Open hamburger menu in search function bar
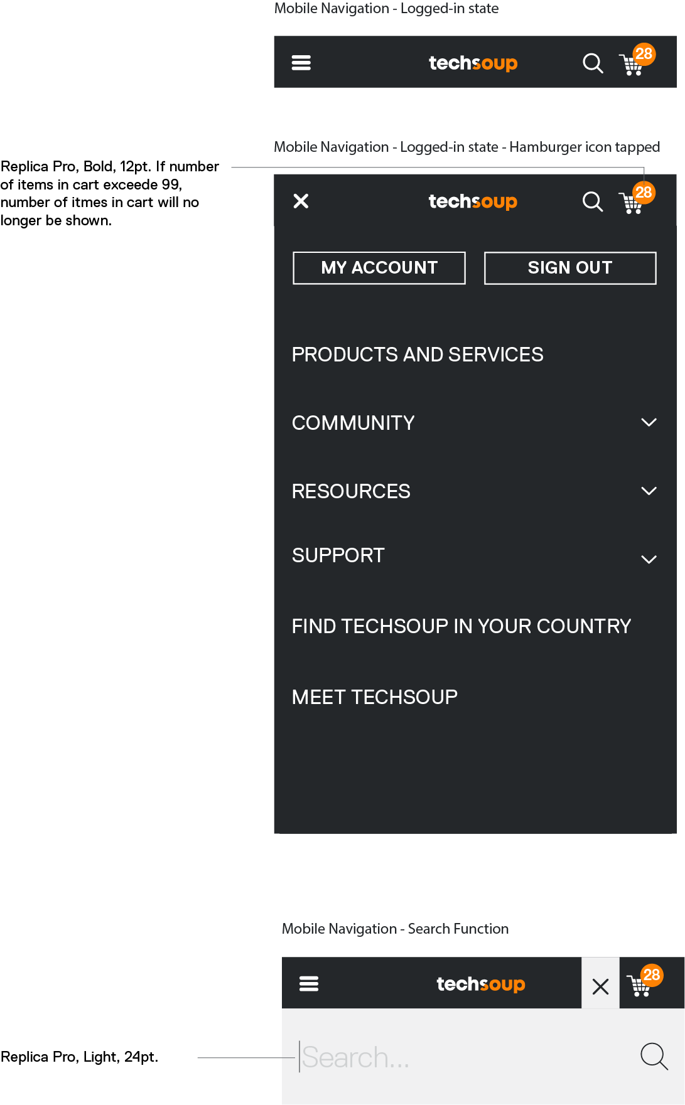 click(309, 984)
